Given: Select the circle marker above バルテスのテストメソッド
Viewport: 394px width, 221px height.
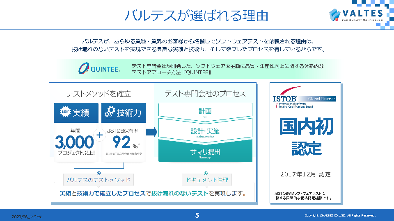Looking at the screenshot, I should (98, 173).
